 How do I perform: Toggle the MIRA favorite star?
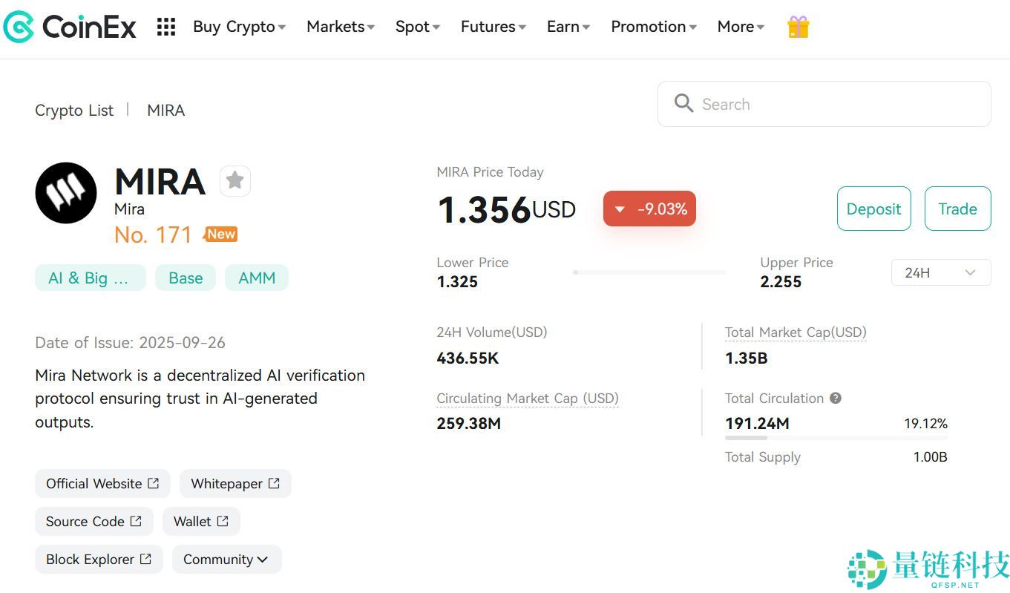point(235,180)
